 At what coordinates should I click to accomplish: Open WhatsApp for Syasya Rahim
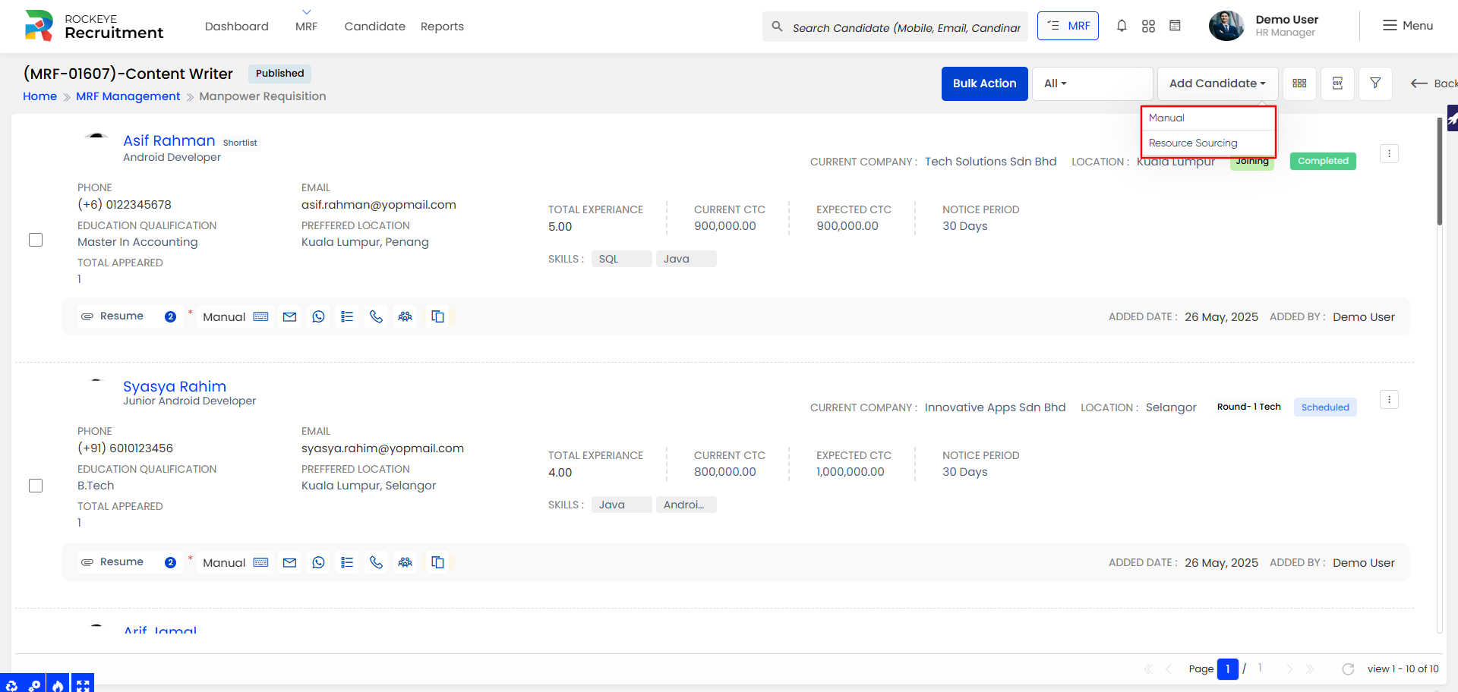click(318, 562)
